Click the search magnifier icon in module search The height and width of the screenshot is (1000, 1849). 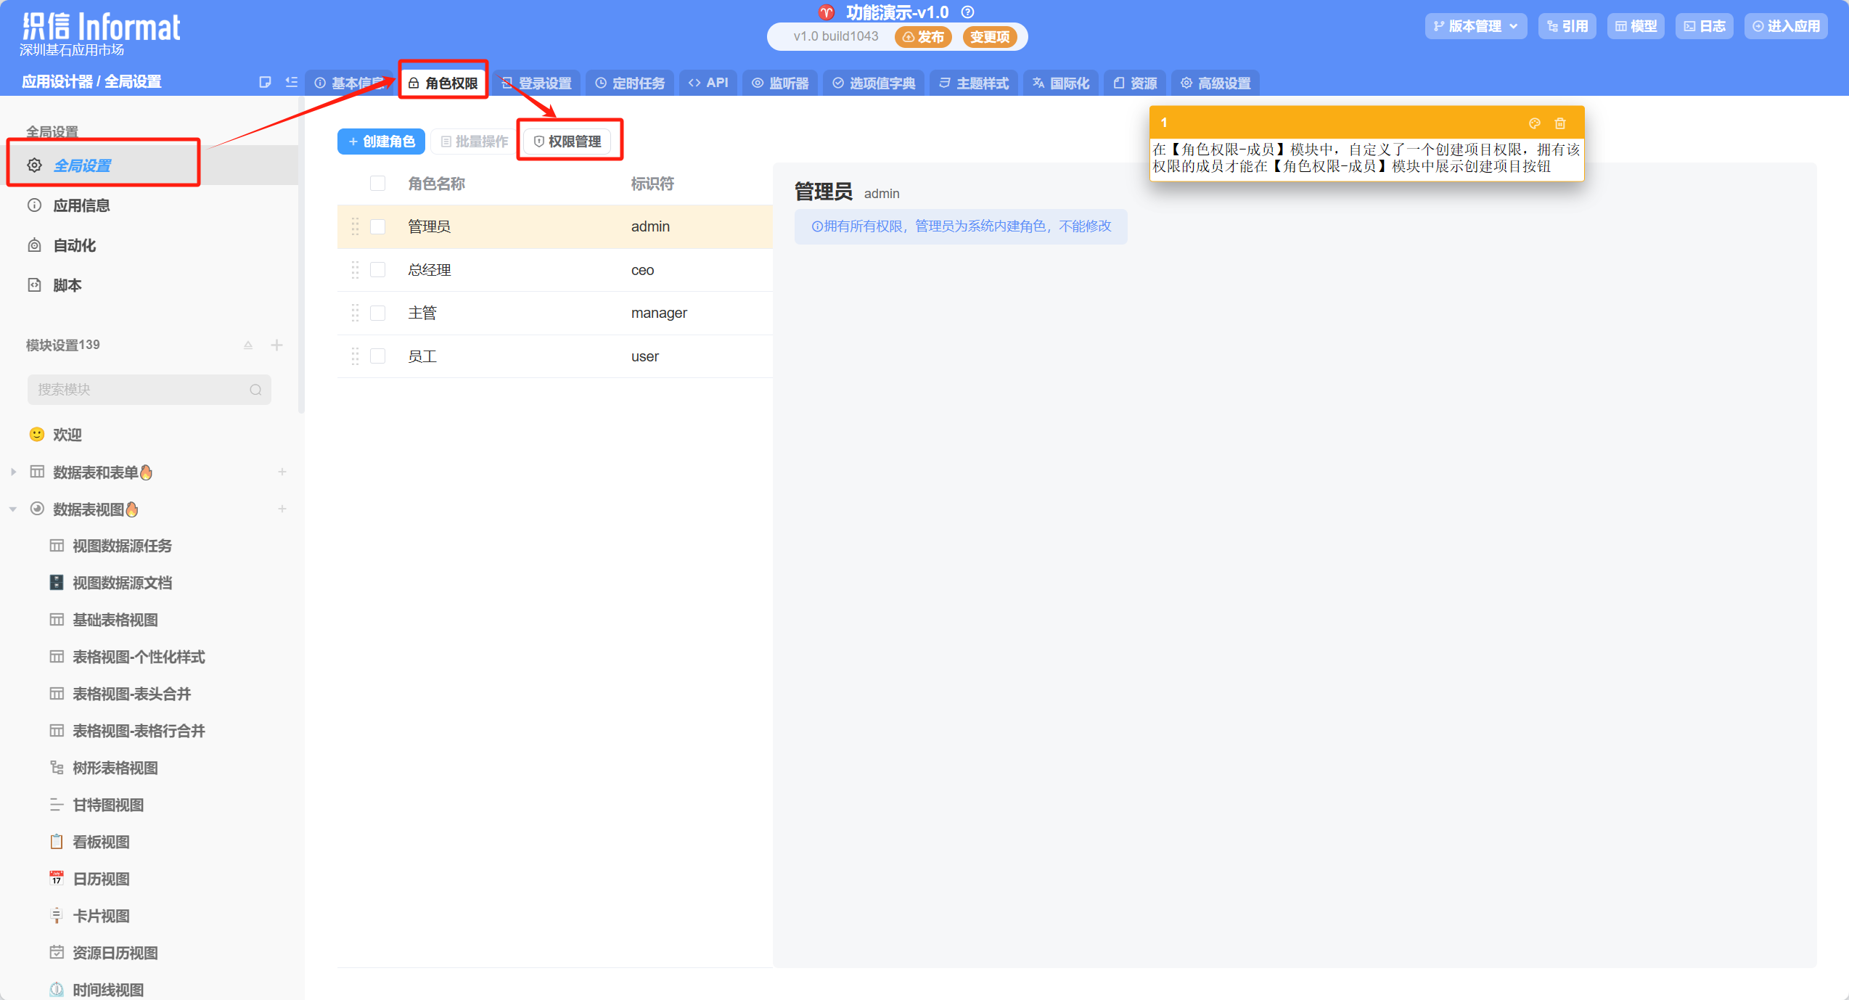click(x=255, y=390)
